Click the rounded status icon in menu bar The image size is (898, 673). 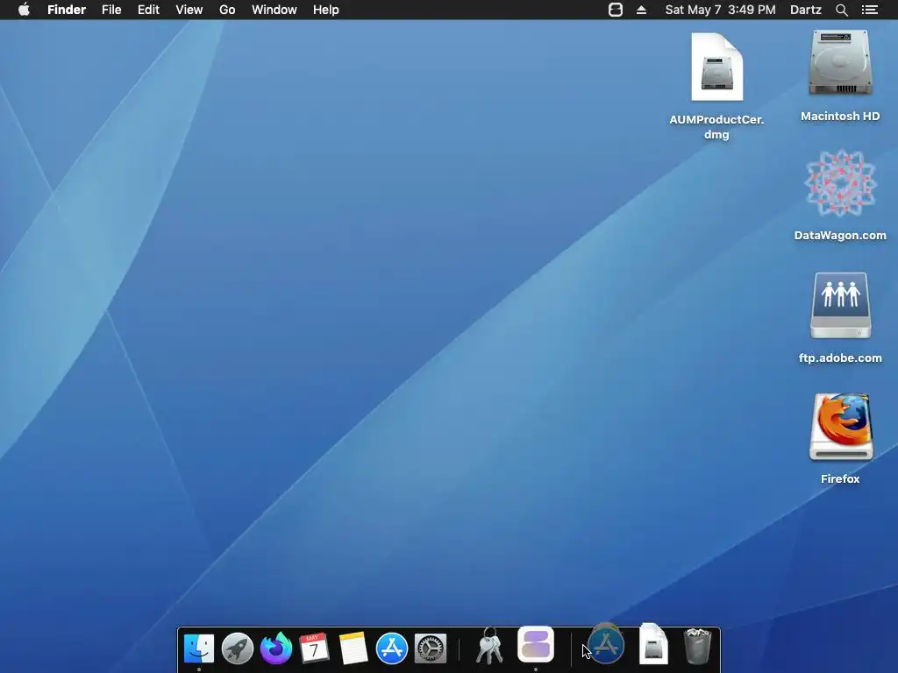point(615,10)
